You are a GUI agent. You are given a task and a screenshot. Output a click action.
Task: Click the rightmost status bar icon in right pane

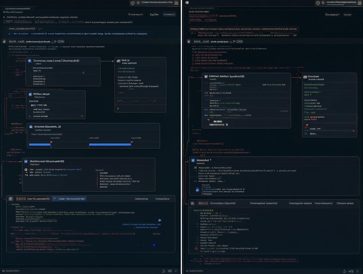358,271
